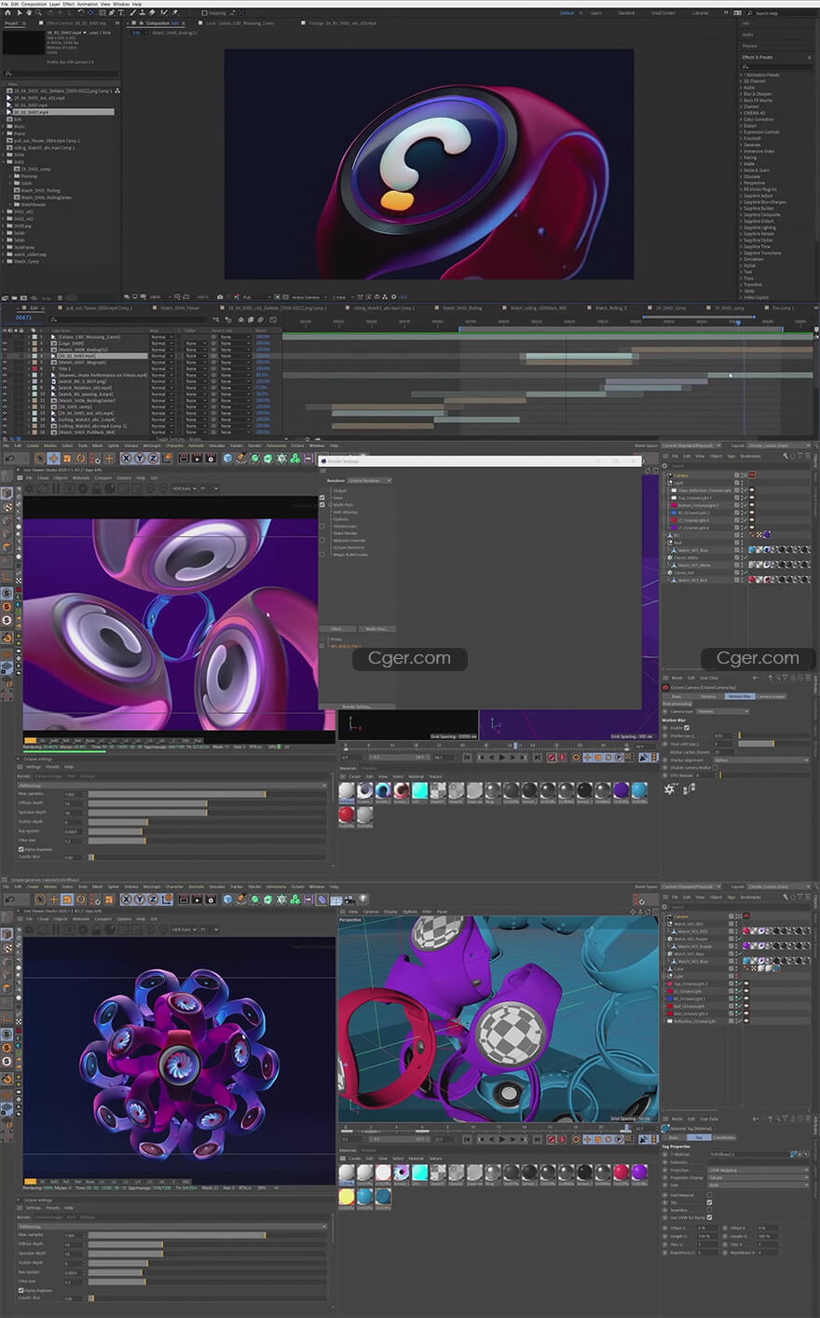Open Octane menu in bottom Cinema 4D window
Viewport: 820px width, 1318px height.
coord(298,886)
